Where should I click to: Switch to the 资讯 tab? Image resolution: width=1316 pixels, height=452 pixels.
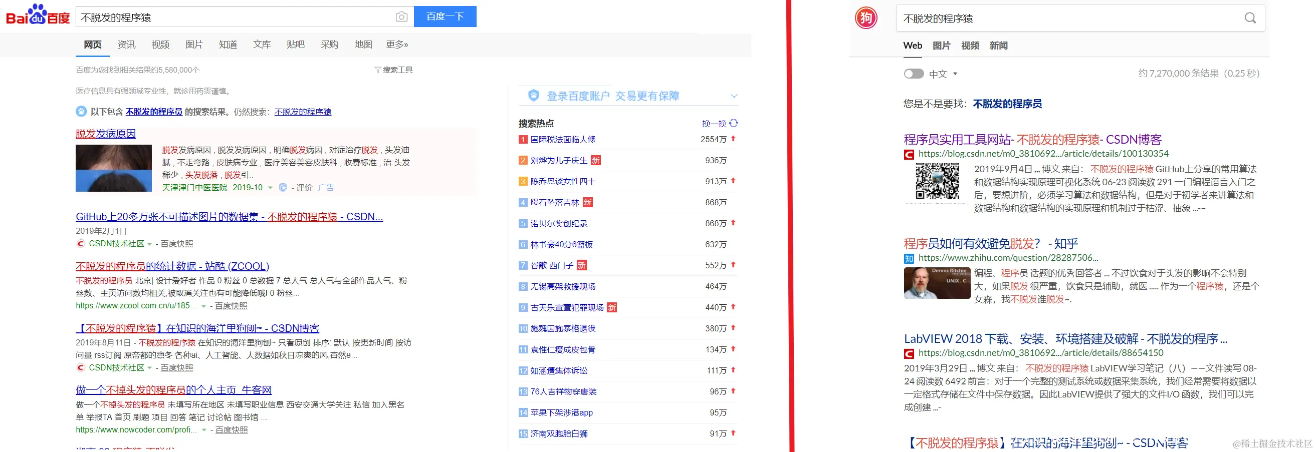point(126,45)
